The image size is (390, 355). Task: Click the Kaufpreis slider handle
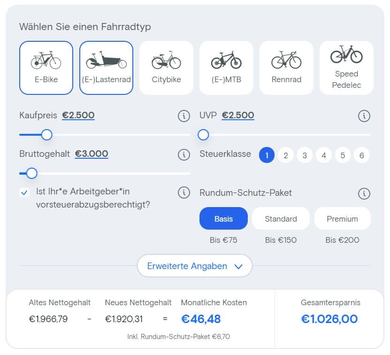coord(47,135)
